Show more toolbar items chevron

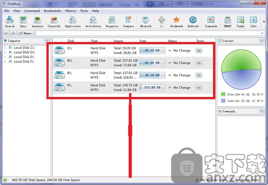tap(264, 21)
